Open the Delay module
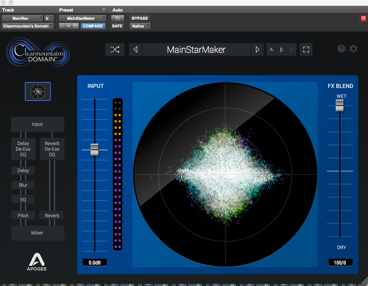 tap(23, 170)
